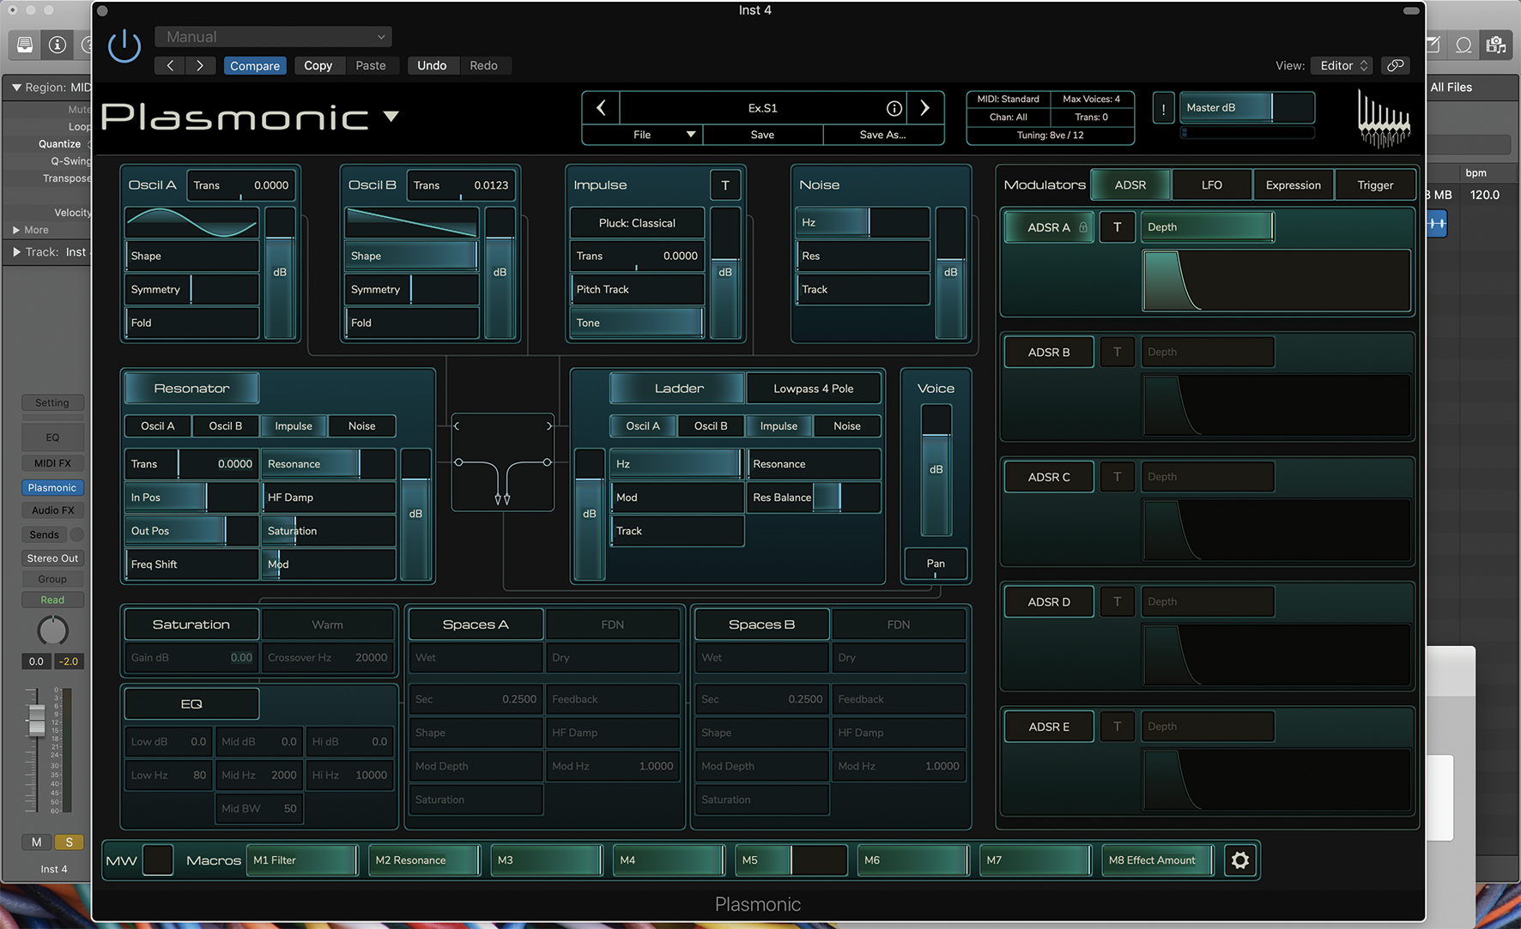Click the channel strip pan knob

point(52,631)
